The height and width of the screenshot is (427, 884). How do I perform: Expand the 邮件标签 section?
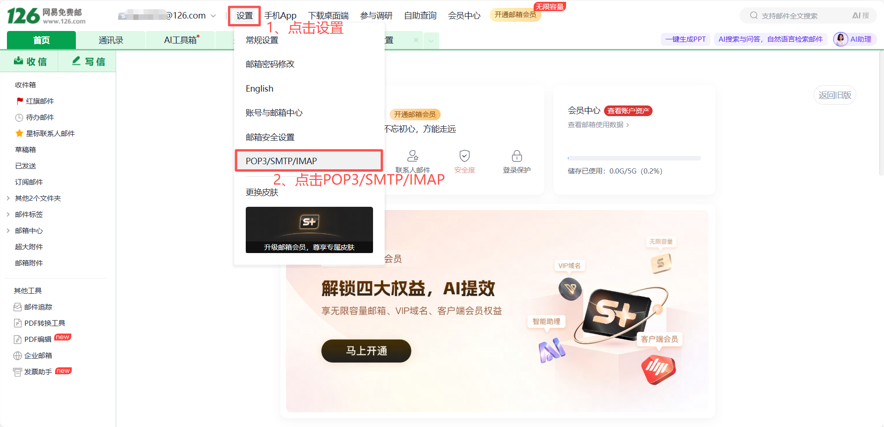(x=8, y=214)
